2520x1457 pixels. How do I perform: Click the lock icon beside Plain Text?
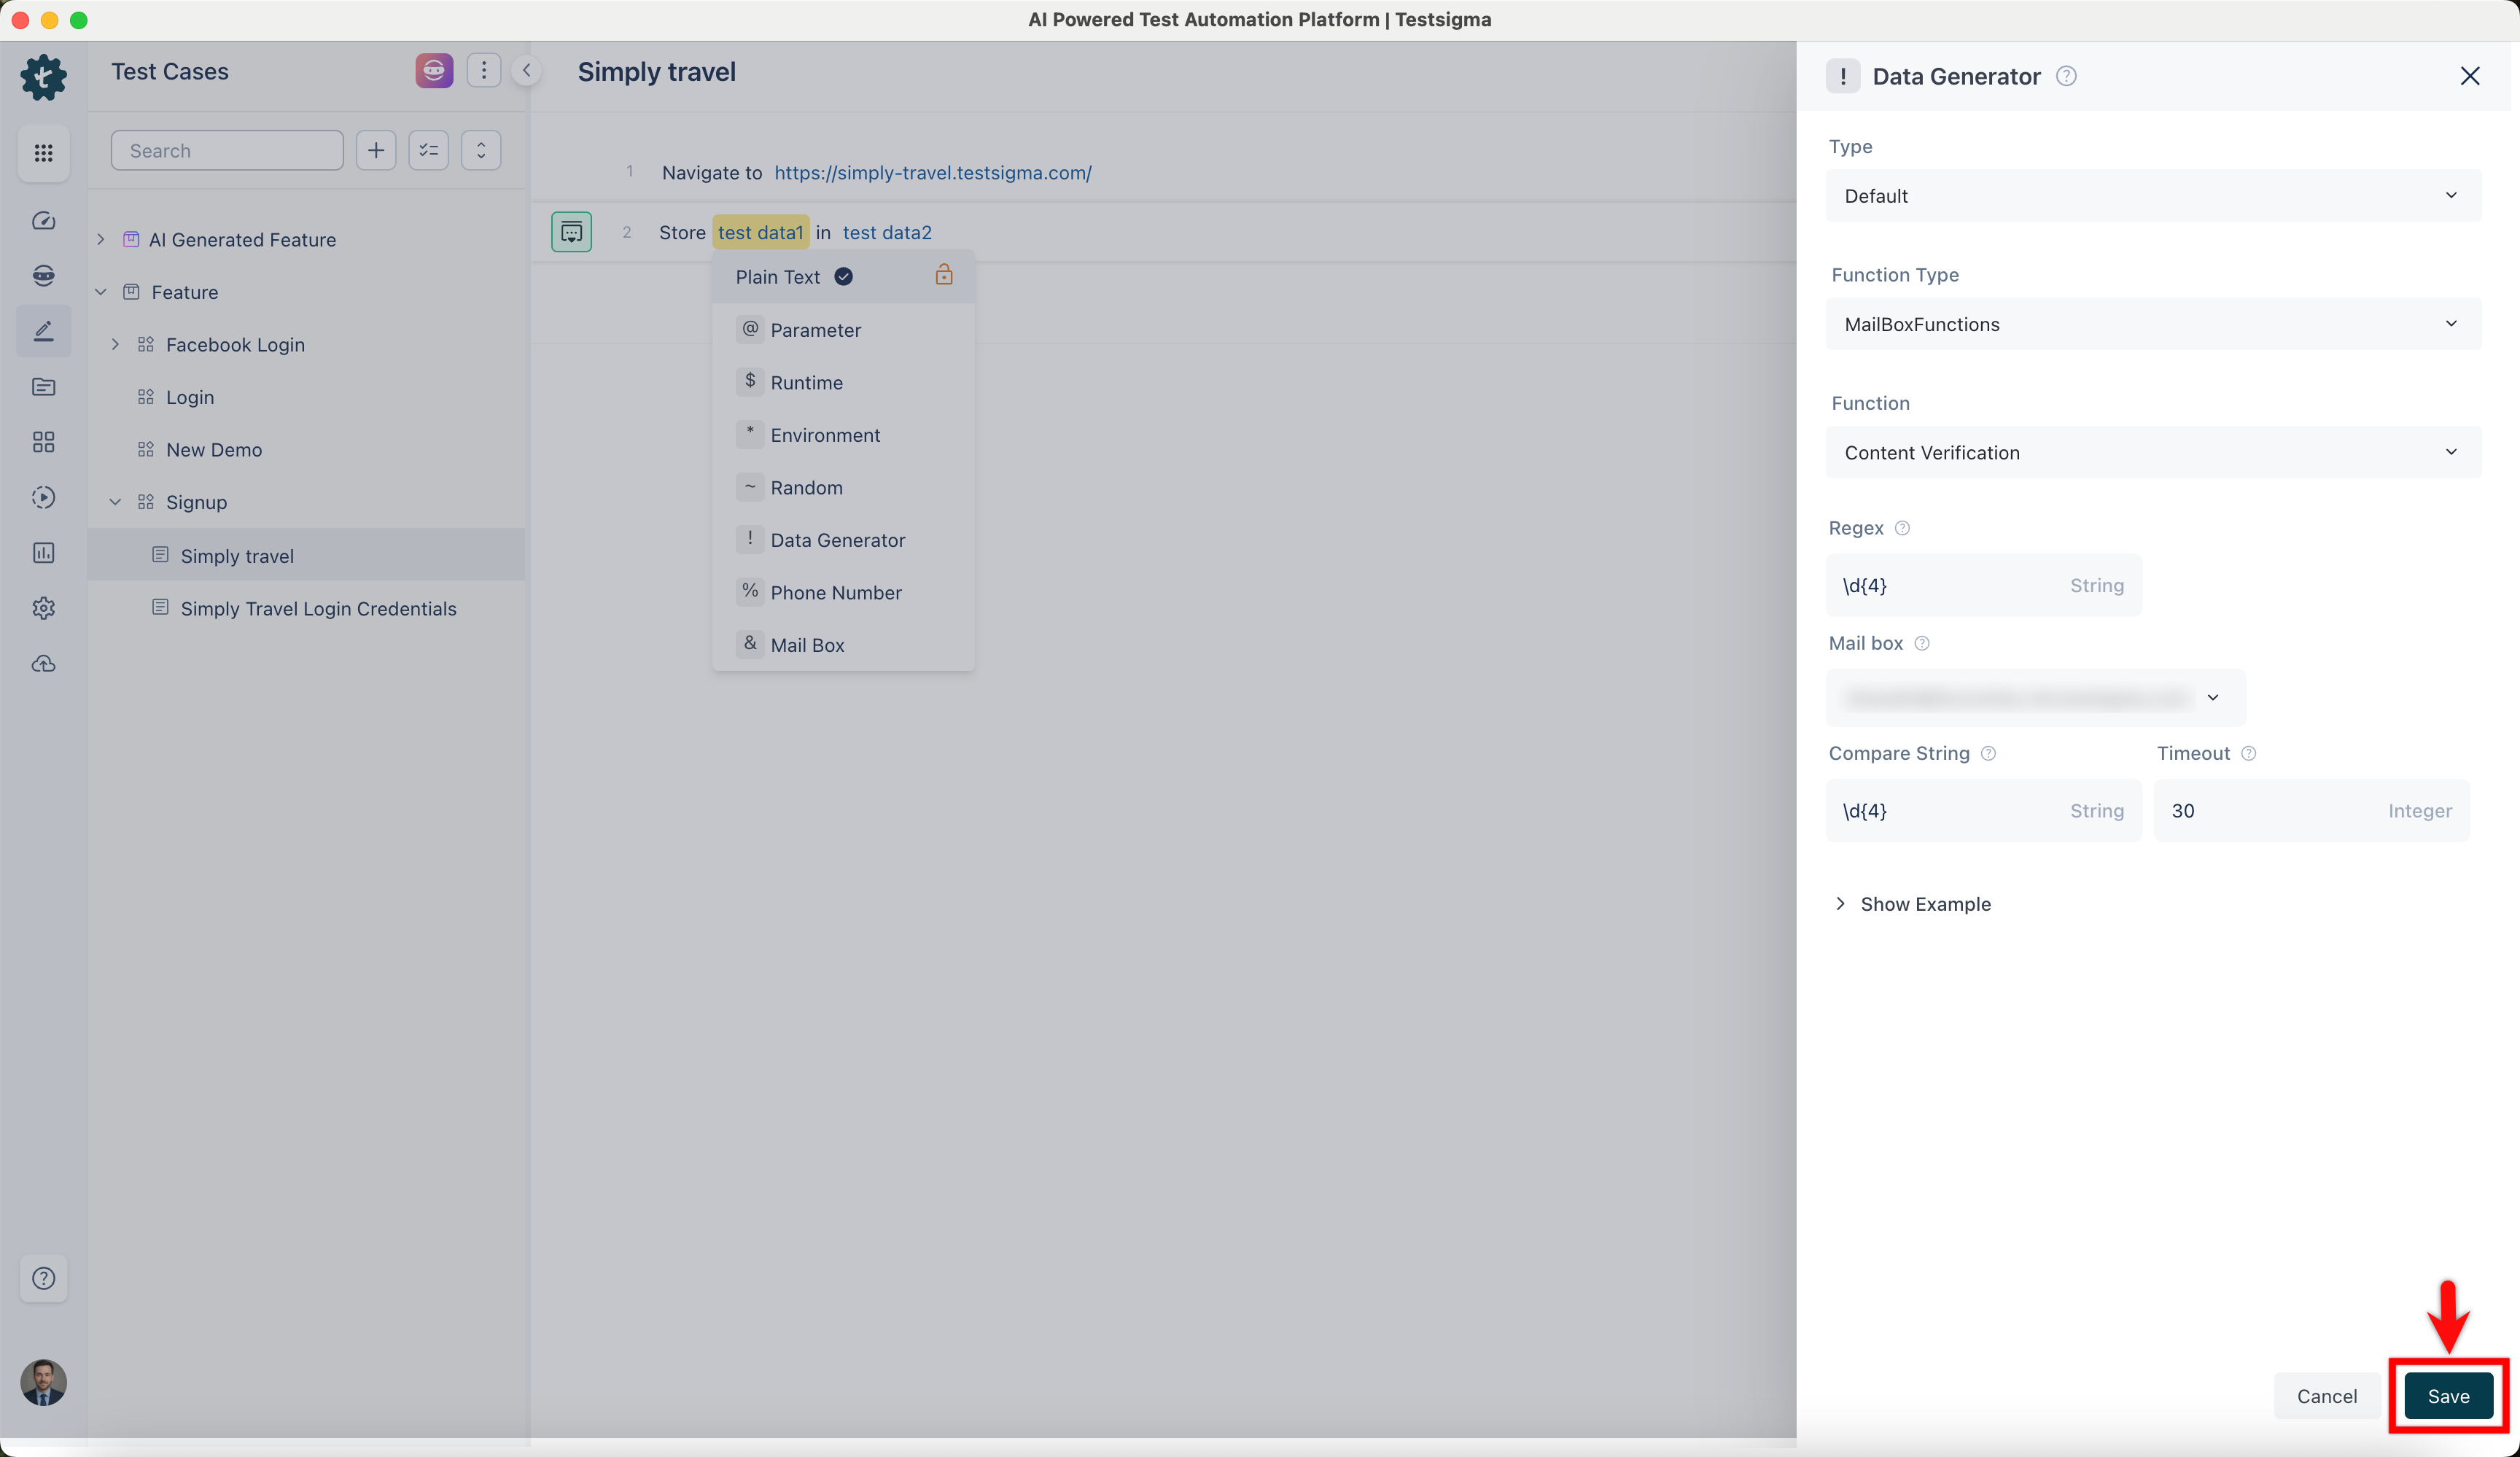click(944, 275)
